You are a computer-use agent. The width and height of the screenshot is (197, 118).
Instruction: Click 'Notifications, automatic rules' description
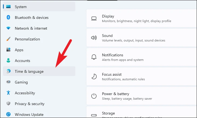pos(123,79)
